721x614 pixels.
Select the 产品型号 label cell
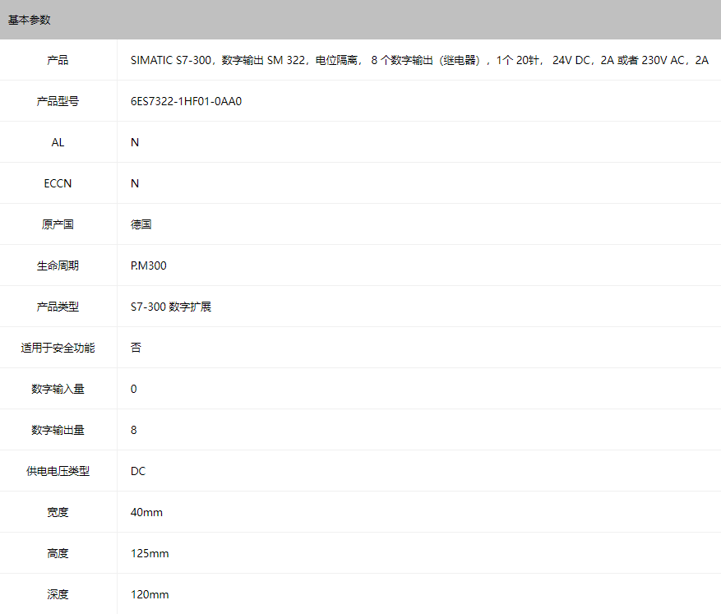[x=58, y=101]
